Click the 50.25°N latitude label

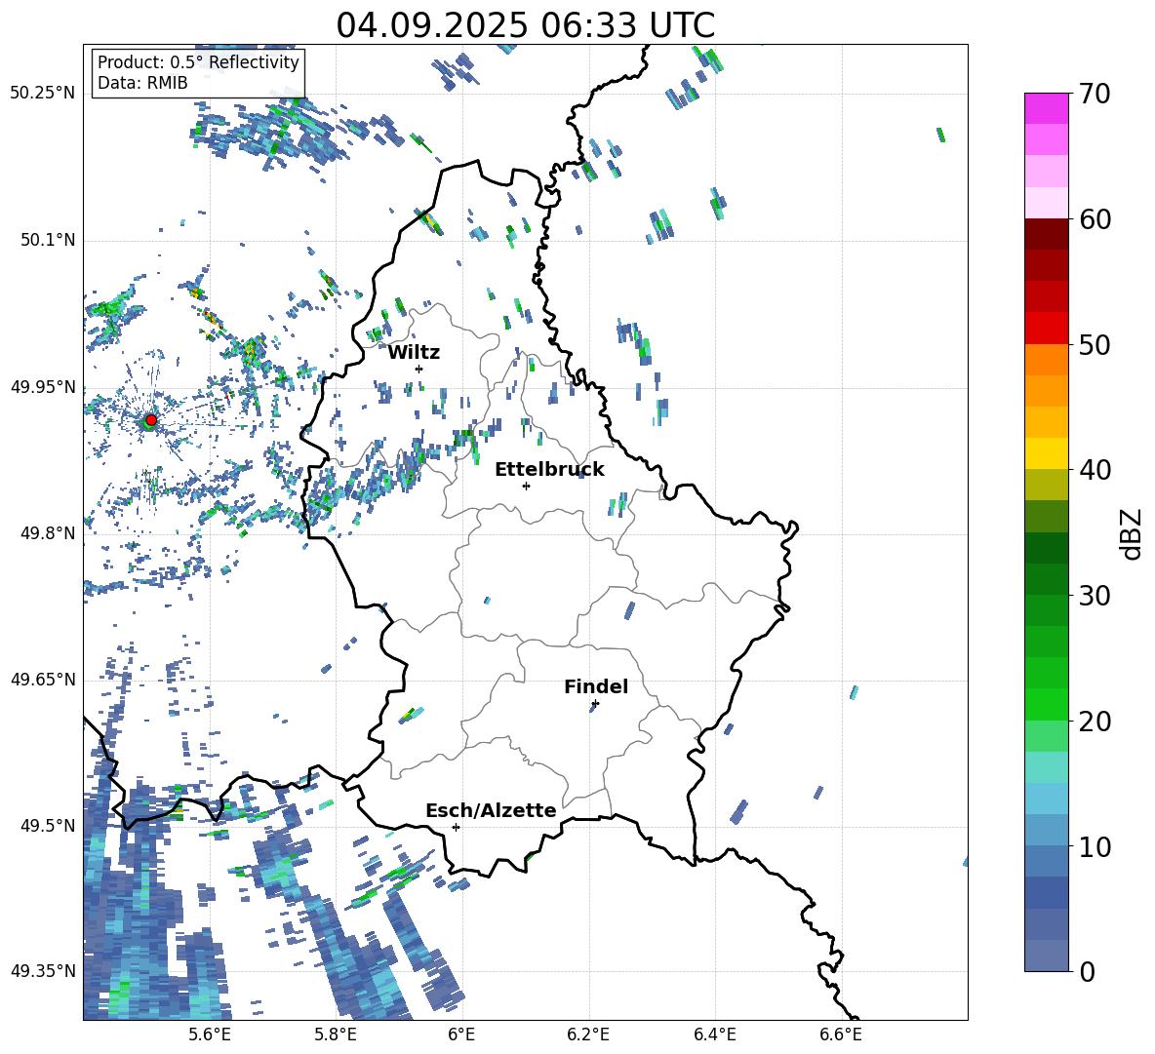[x=43, y=94]
